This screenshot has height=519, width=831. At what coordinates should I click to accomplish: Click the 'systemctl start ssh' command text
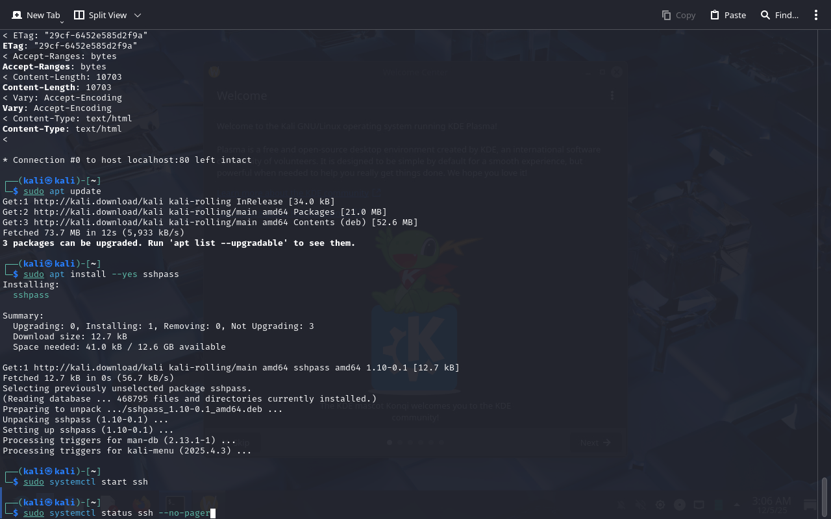[x=99, y=482]
